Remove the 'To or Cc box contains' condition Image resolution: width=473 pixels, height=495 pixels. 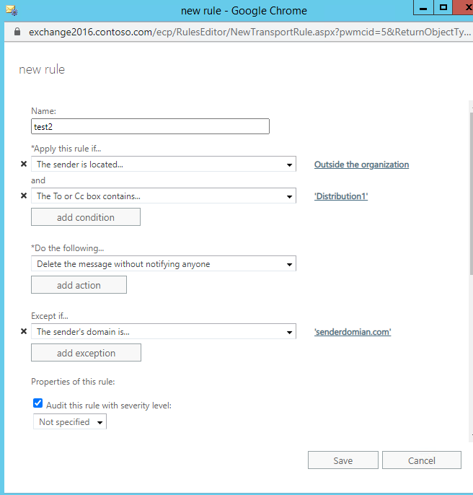24,196
